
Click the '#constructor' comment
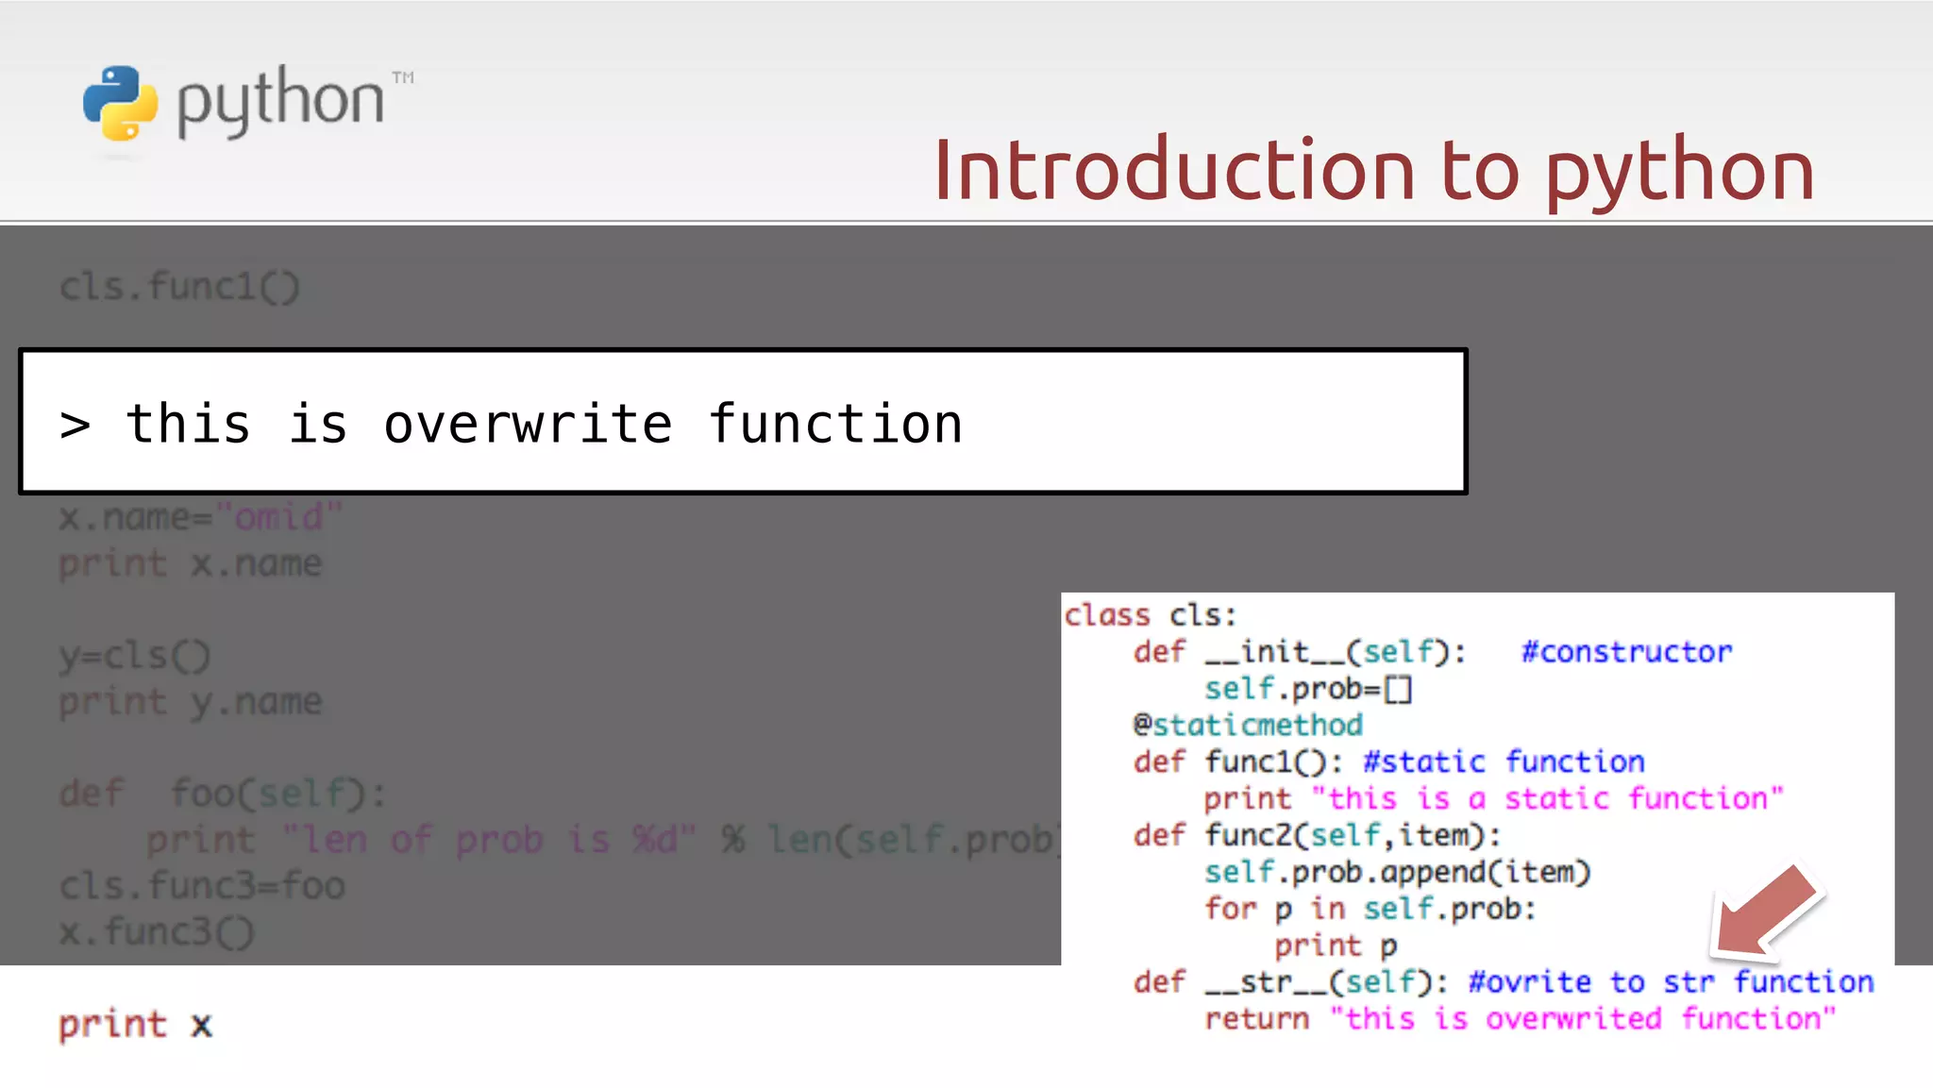coord(1627,652)
